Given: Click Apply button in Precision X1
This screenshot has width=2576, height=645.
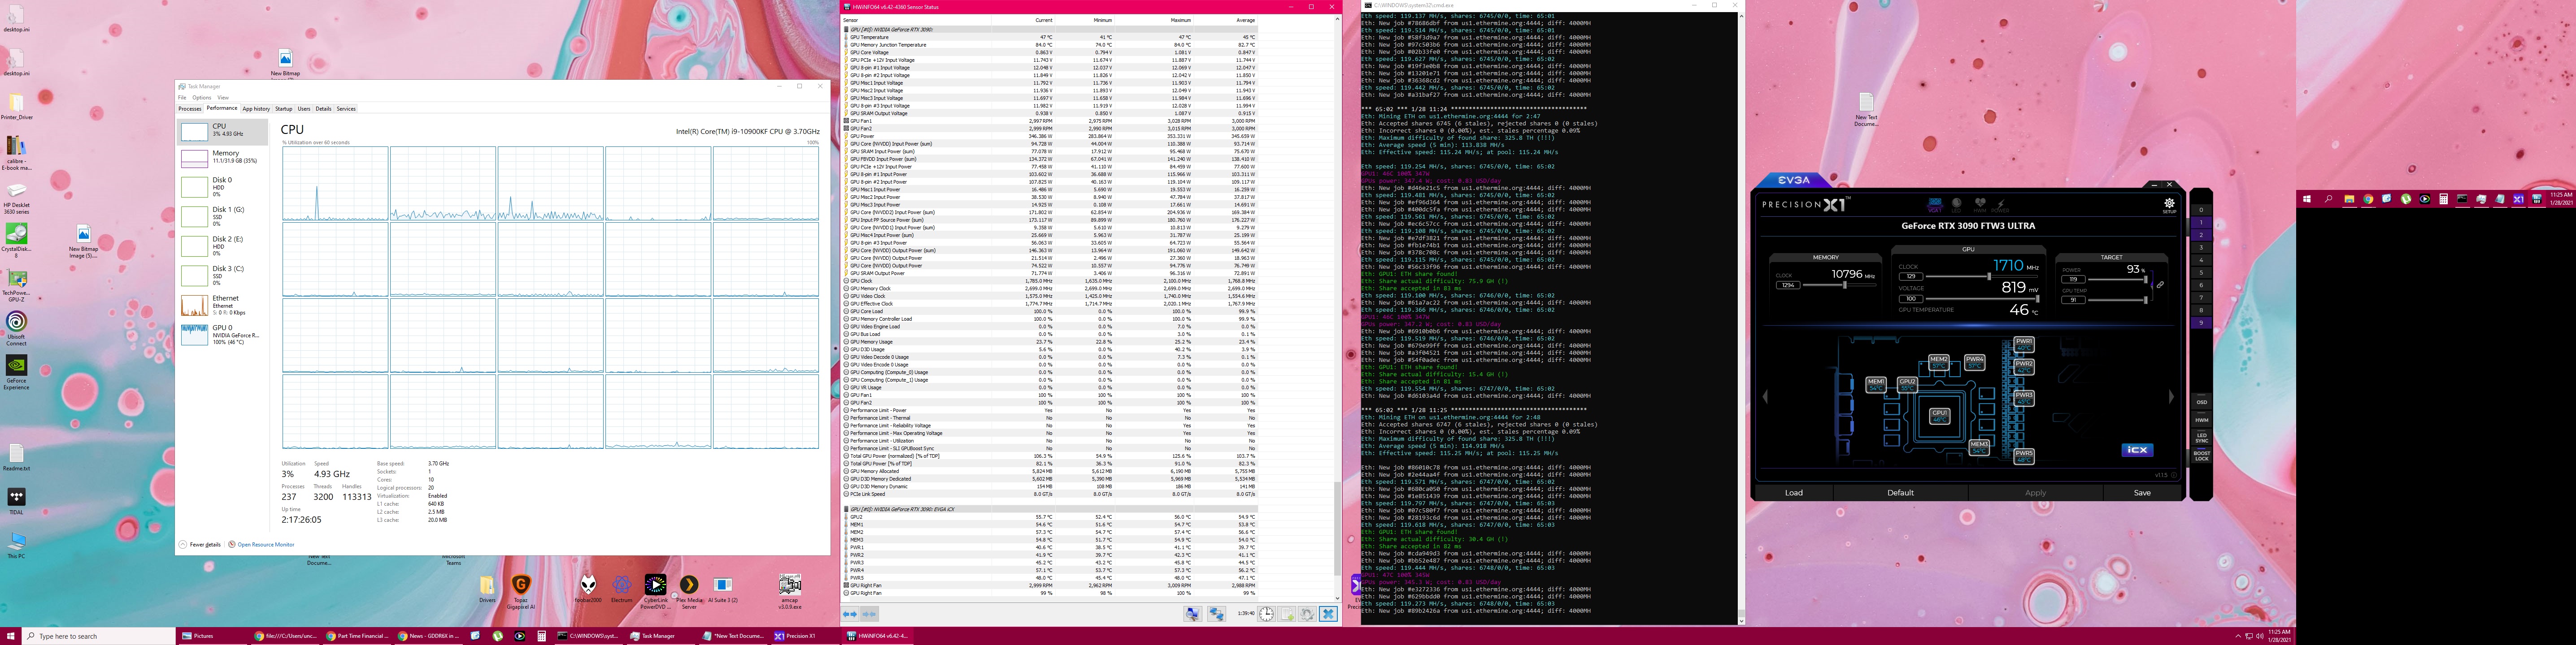Looking at the screenshot, I should tap(2035, 492).
